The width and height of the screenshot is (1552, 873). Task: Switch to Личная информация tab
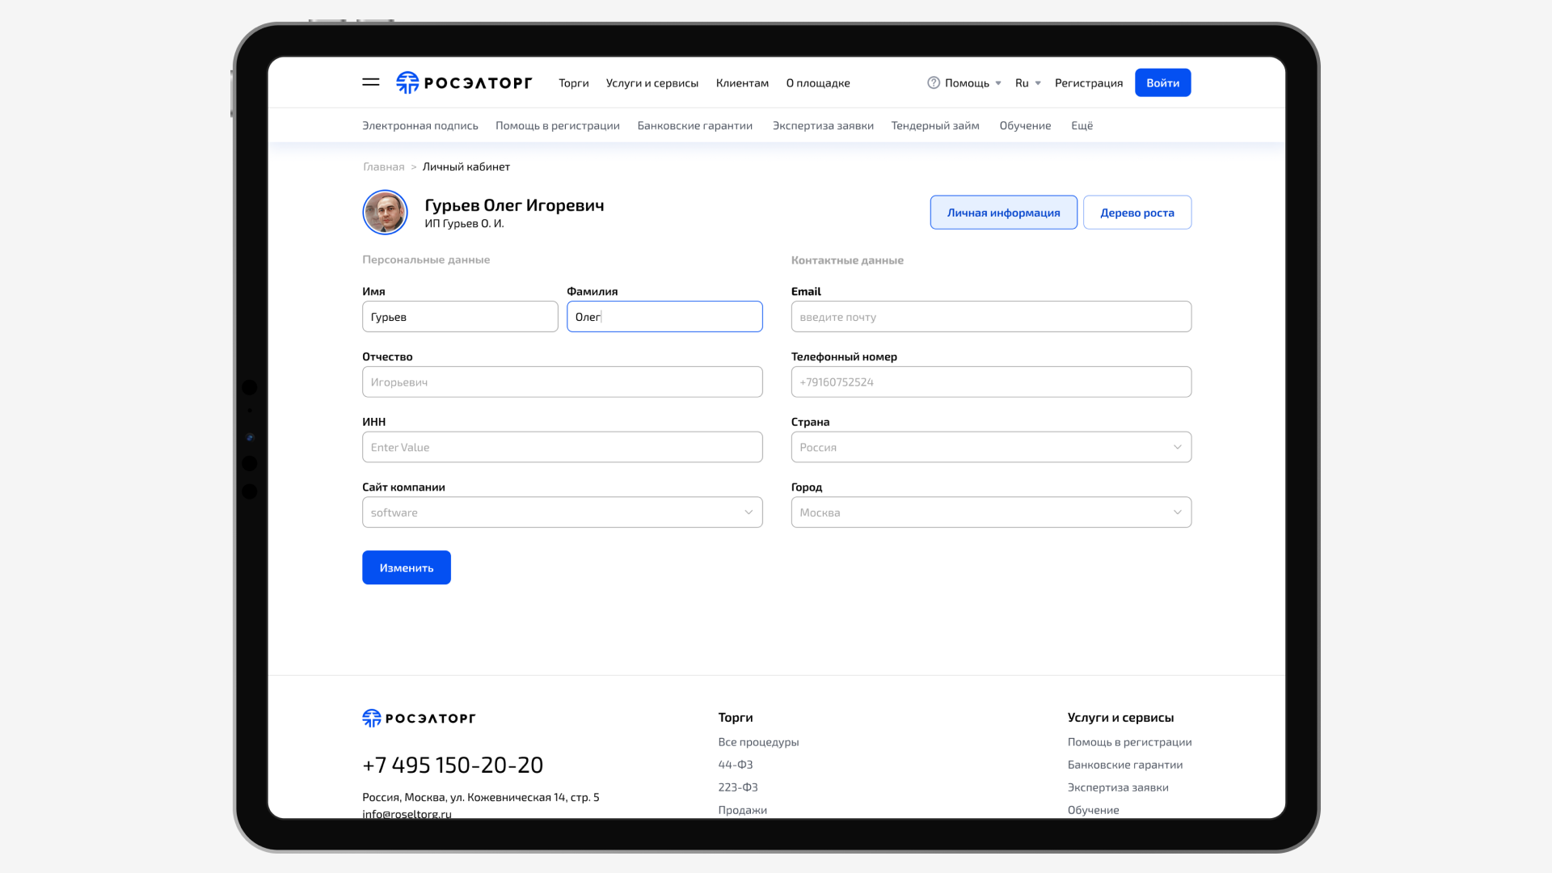click(x=1003, y=213)
